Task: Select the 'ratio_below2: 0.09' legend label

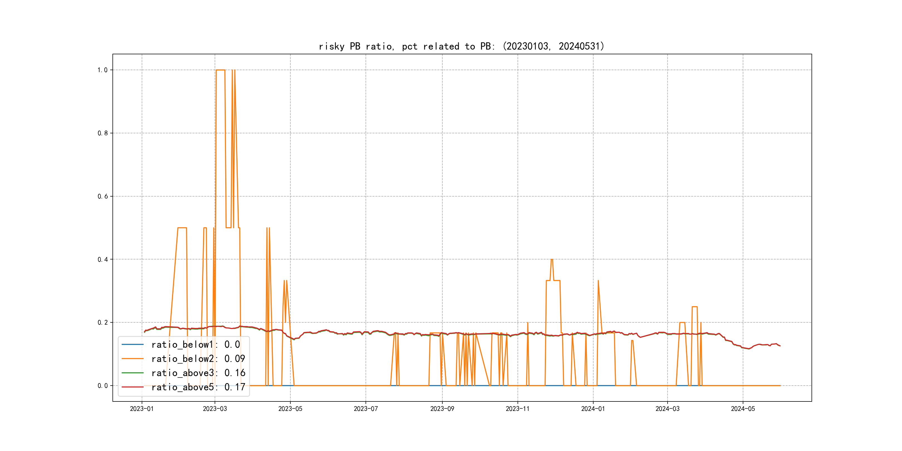Action: [x=198, y=359]
